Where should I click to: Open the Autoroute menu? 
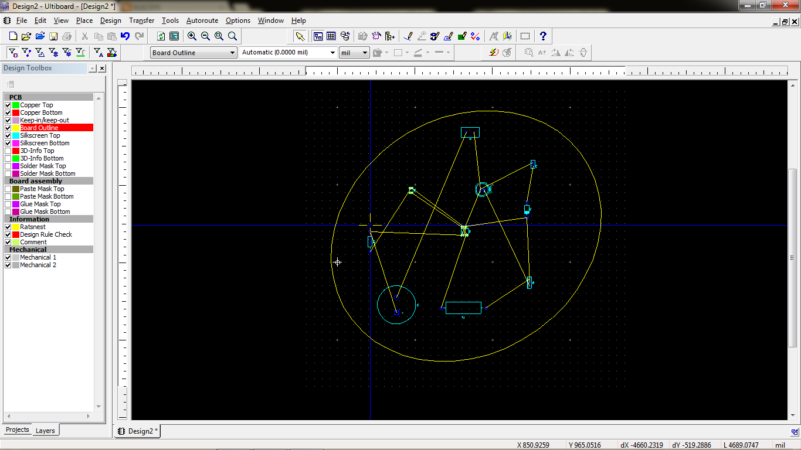coord(202,20)
